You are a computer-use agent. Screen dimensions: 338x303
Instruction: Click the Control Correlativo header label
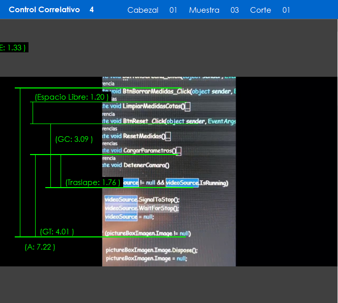tap(44, 10)
